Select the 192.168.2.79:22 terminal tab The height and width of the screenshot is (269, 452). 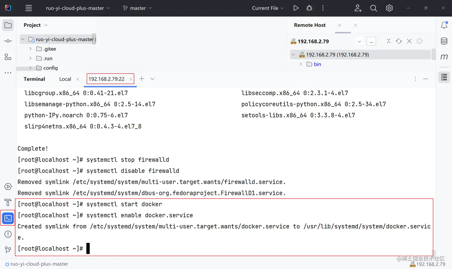[x=106, y=79]
